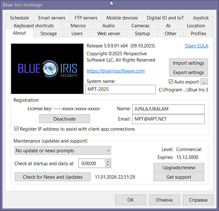
Task: Click Check for News and Updates
Action: [53, 177]
